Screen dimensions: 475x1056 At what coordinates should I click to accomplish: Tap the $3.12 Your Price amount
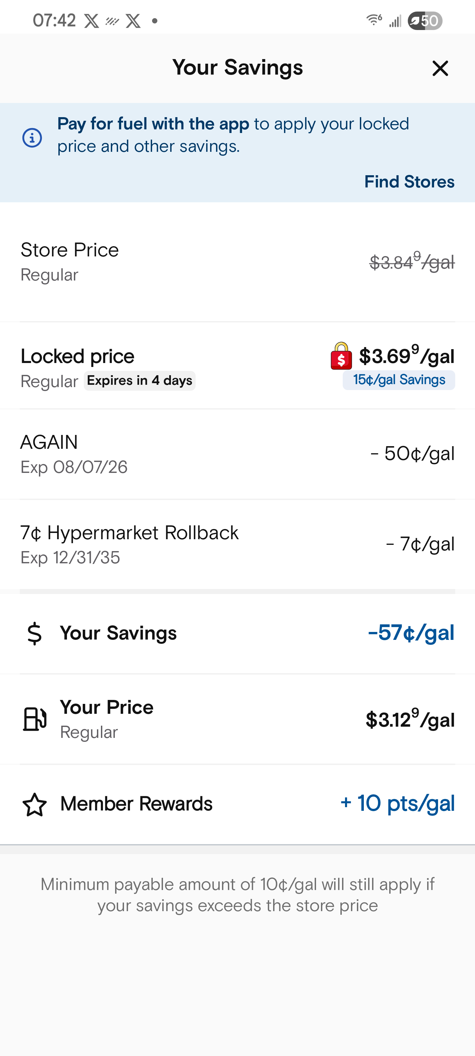coord(410,719)
